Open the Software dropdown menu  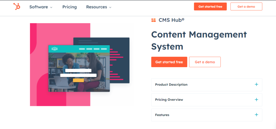(41, 7)
